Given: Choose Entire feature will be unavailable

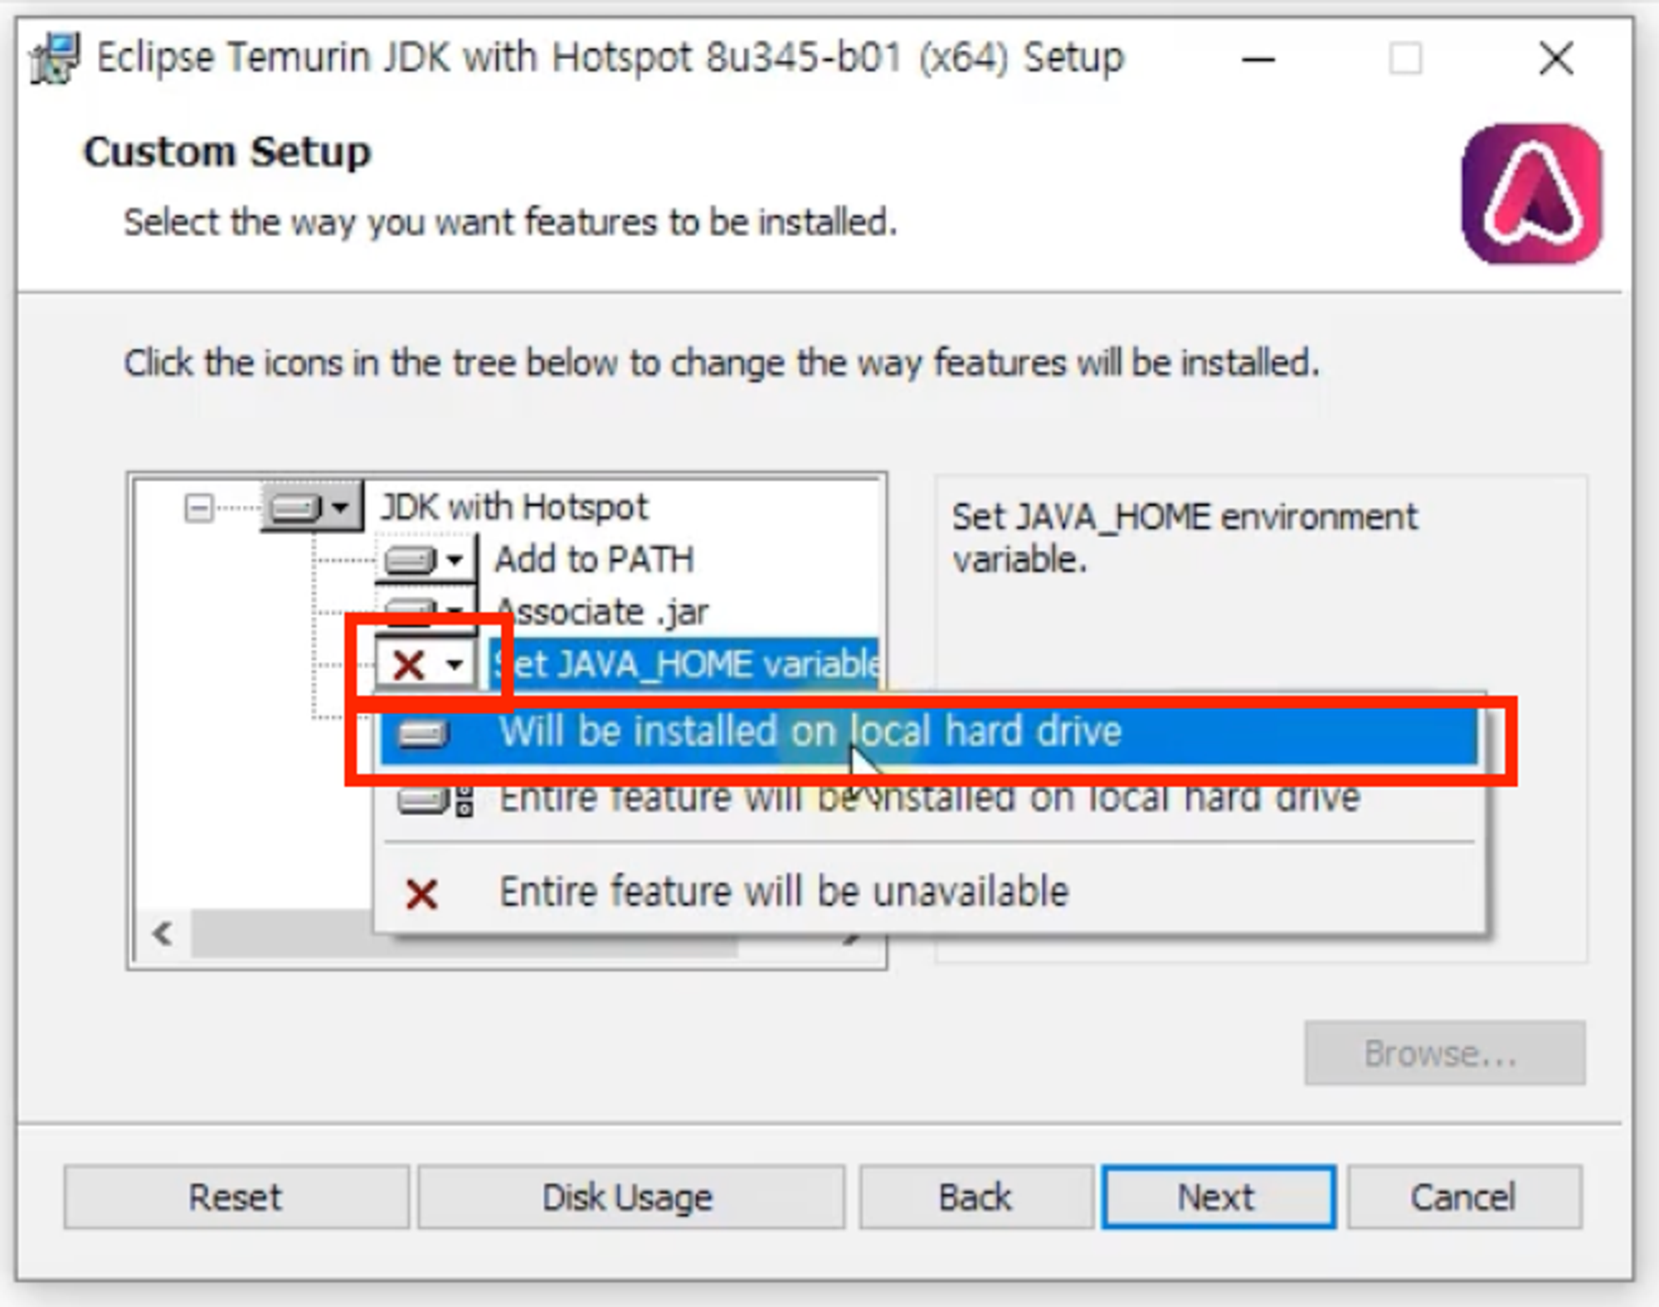Looking at the screenshot, I should (x=783, y=893).
